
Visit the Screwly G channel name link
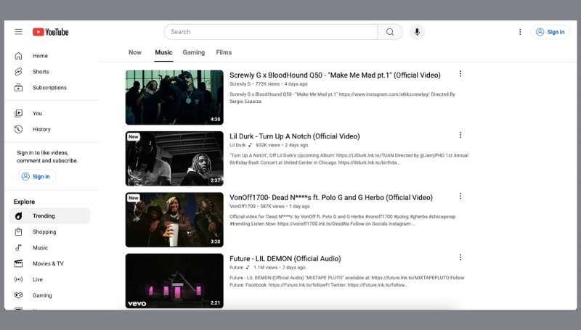(240, 84)
